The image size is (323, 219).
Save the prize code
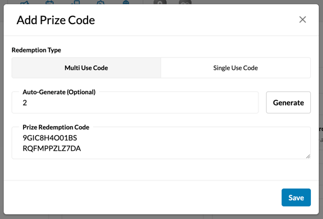296,197
